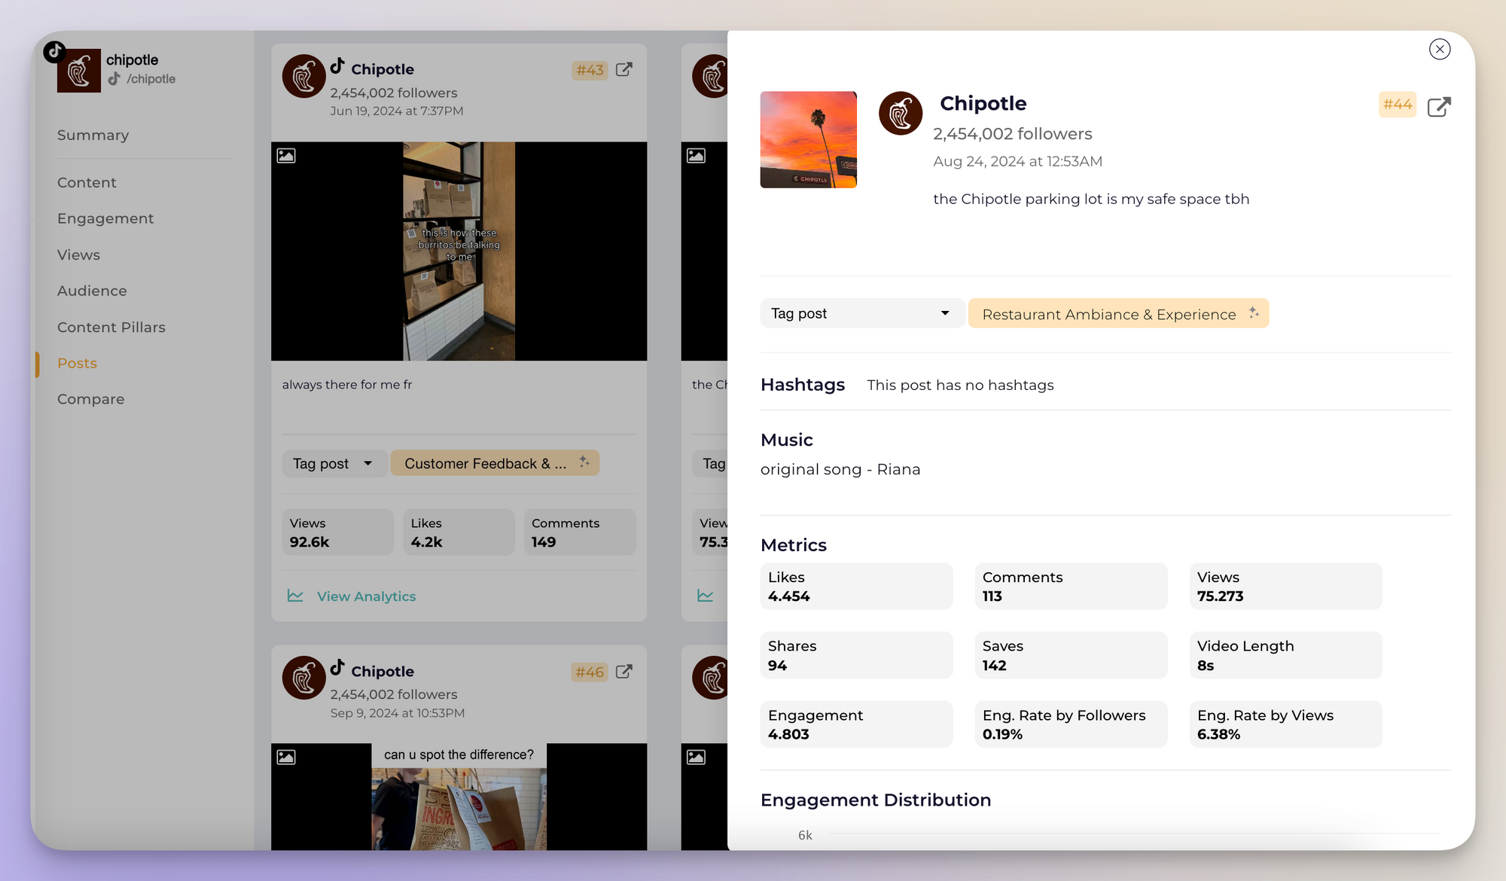Click Likes 4.454 metric tile

(x=856, y=586)
